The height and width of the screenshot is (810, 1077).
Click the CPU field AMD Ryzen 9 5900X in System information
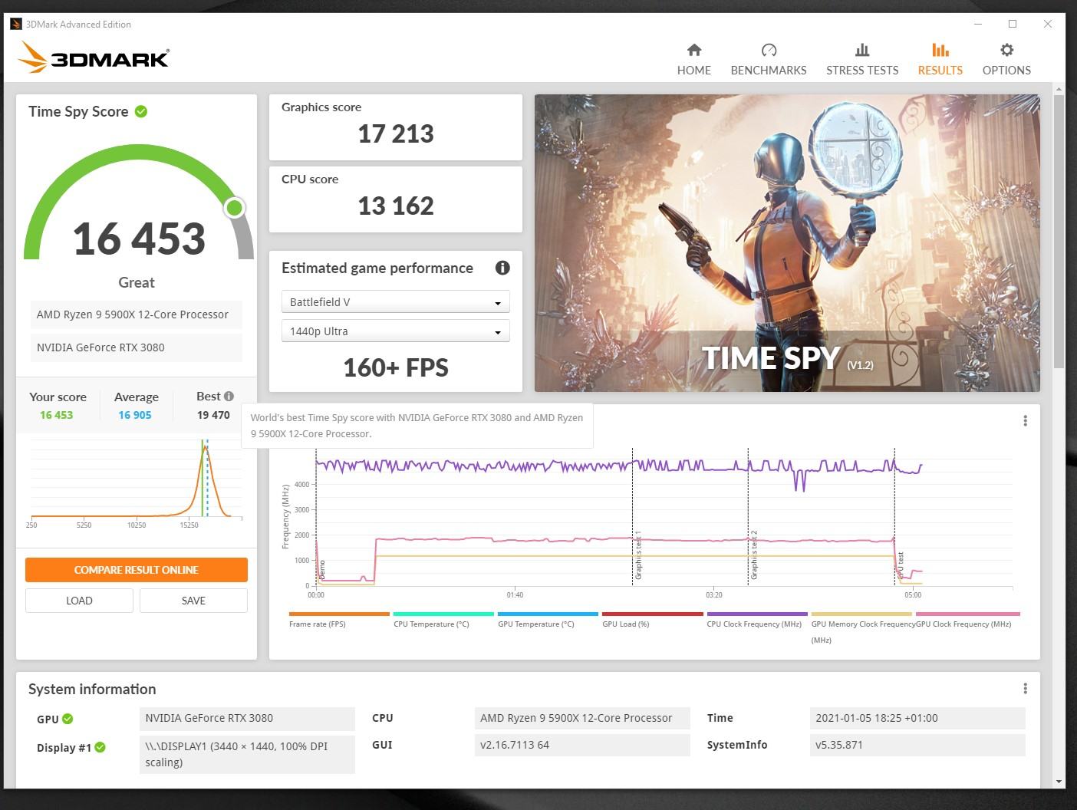[x=582, y=718]
